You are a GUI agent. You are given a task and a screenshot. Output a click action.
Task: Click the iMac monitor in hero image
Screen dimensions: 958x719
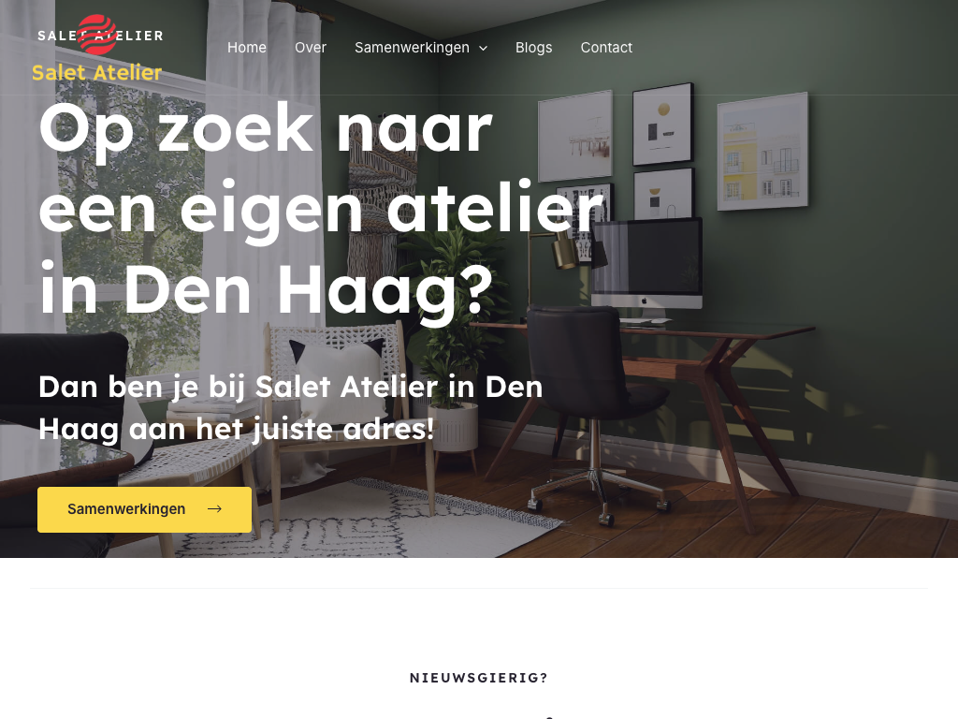click(646, 267)
